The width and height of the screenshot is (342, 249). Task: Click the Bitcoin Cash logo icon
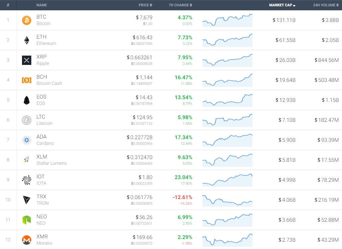click(x=27, y=80)
